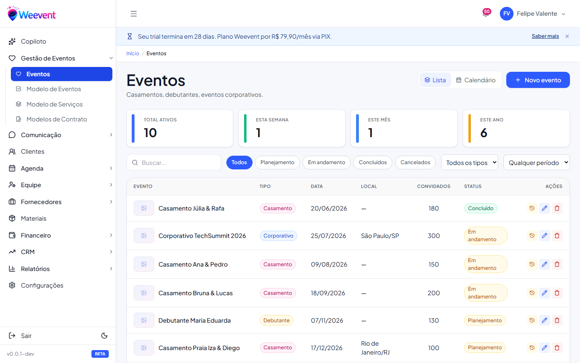Click history icon for Corporativo TechSummit 2026
This screenshot has width=580, height=363.
tap(532, 236)
